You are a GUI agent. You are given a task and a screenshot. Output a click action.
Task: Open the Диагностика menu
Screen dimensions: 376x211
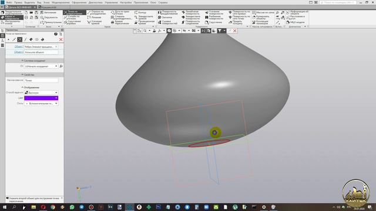pos(95,2)
